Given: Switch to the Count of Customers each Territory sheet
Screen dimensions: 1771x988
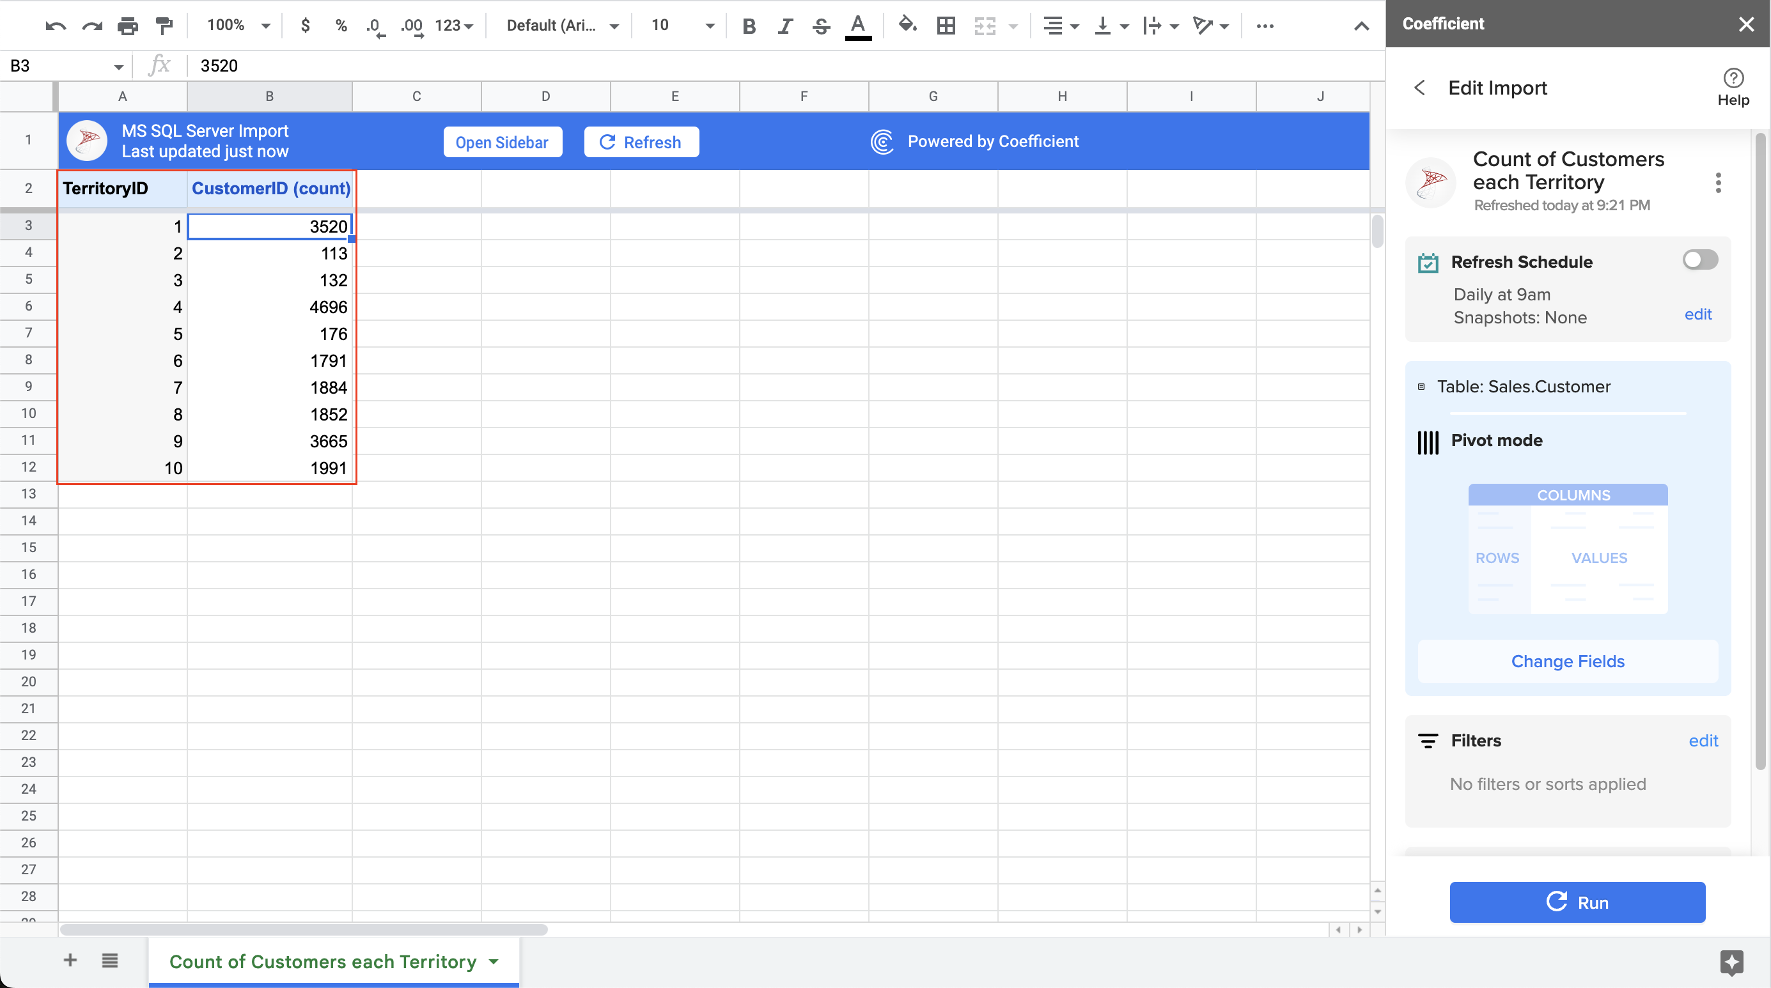Looking at the screenshot, I should click(323, 962).
